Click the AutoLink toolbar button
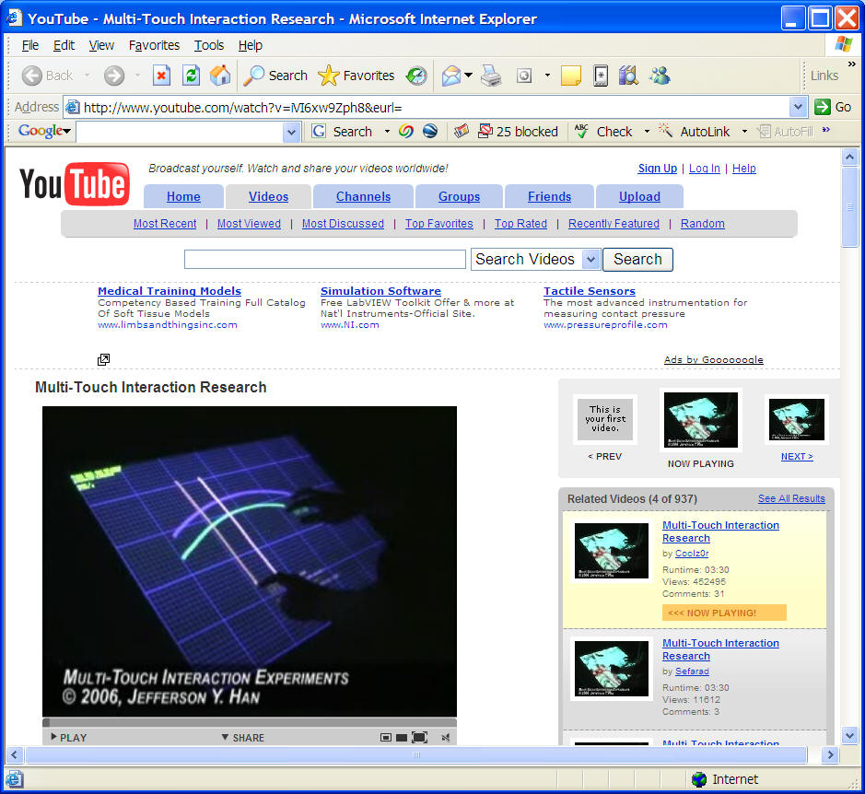Viewport: 865px width, 794px height. tap(695, 132)
